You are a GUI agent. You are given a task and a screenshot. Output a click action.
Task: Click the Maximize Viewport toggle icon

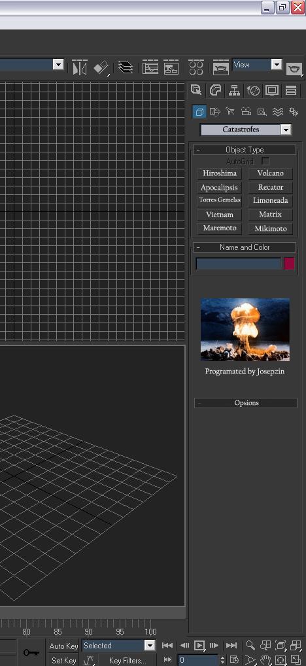[x=296, y=660]
